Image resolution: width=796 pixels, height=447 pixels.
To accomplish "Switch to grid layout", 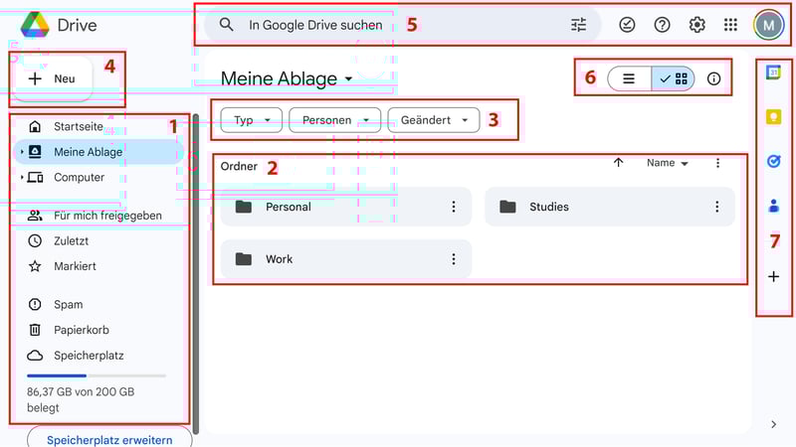I will tap(674, 78).
